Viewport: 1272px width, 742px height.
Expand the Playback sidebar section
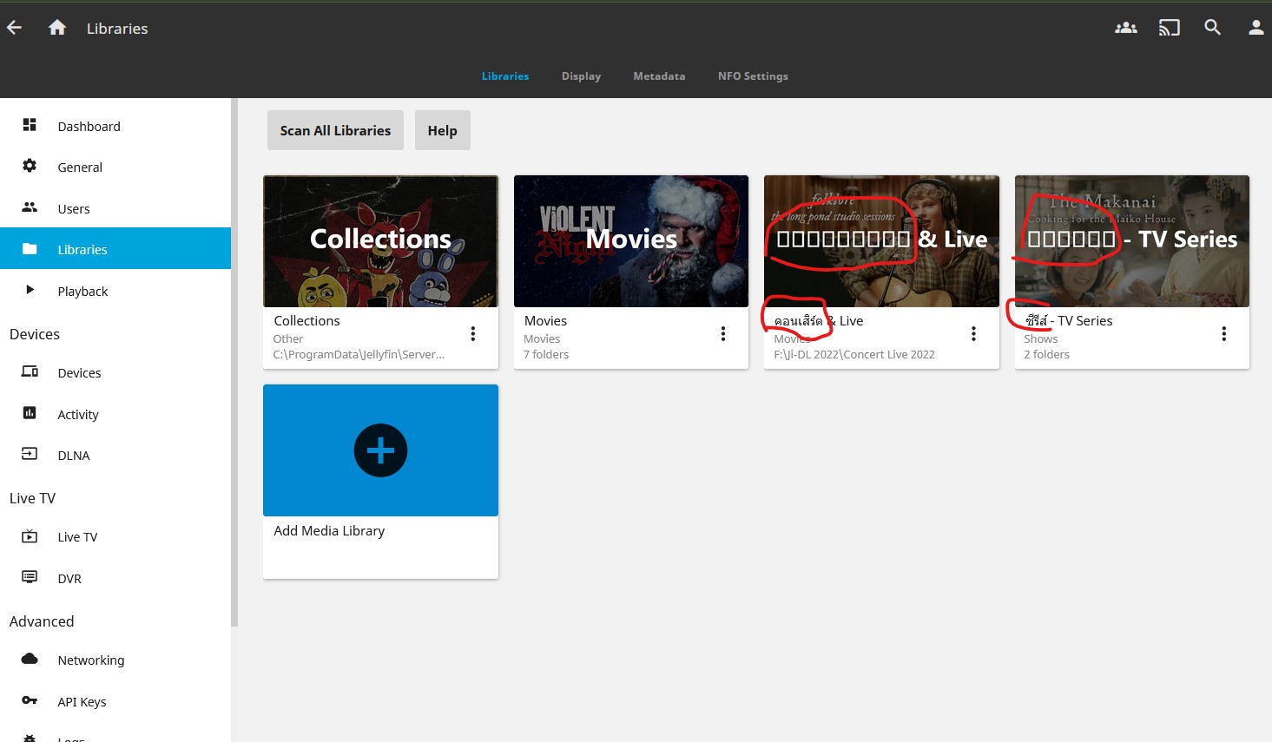click(82, 291)
